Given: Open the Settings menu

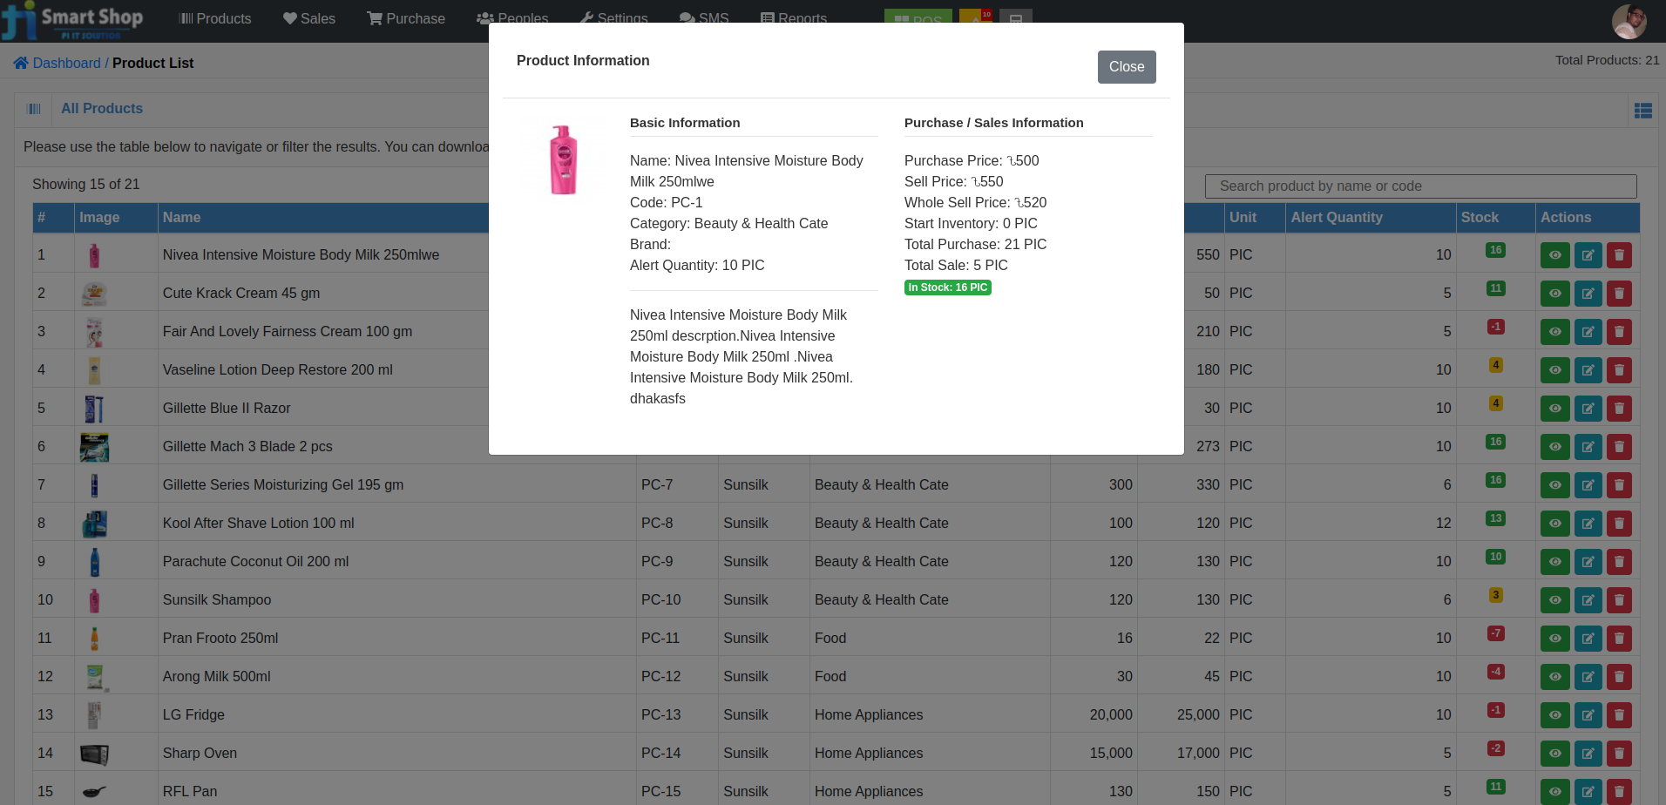Looking at the screenshot, I should point(613,18).
